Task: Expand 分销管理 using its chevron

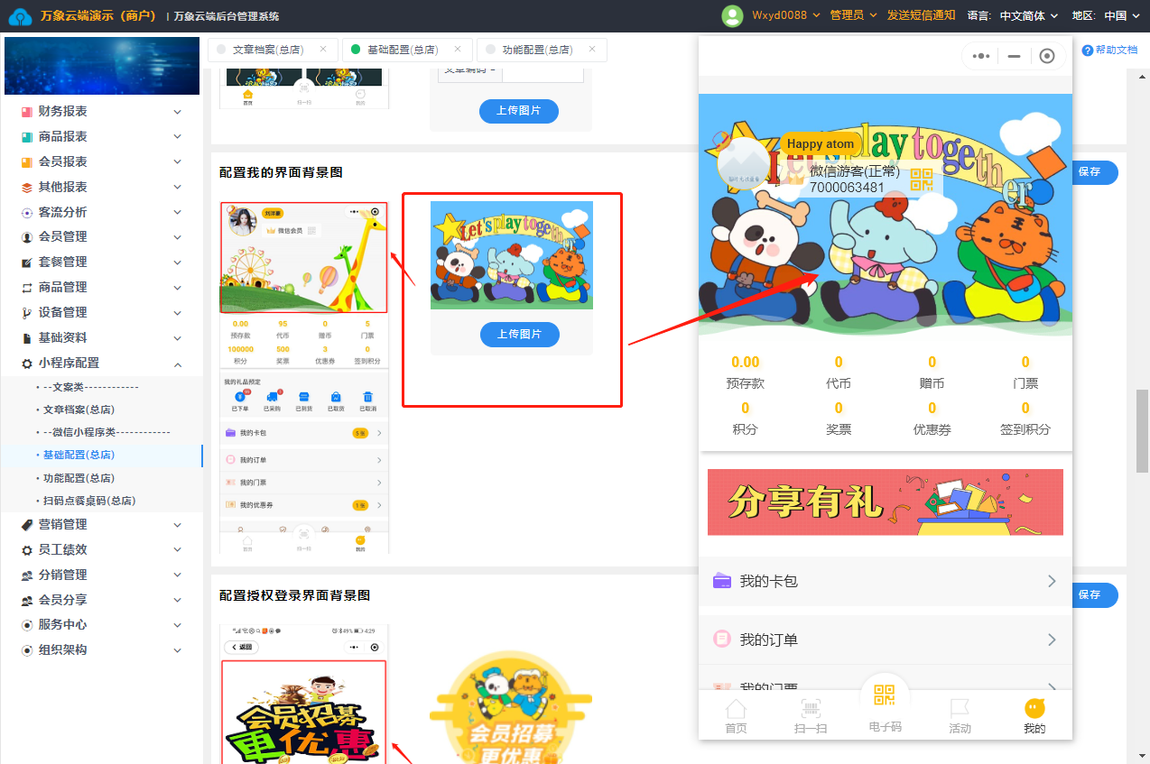Action: coord(178,575)
